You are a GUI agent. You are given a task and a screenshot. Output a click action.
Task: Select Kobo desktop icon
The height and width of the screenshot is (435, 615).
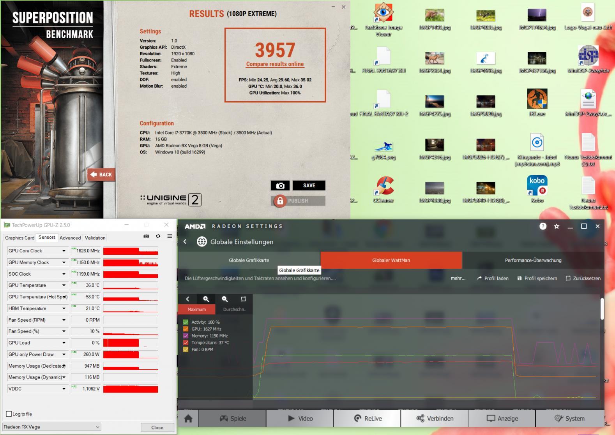click(x=537, y=189)
